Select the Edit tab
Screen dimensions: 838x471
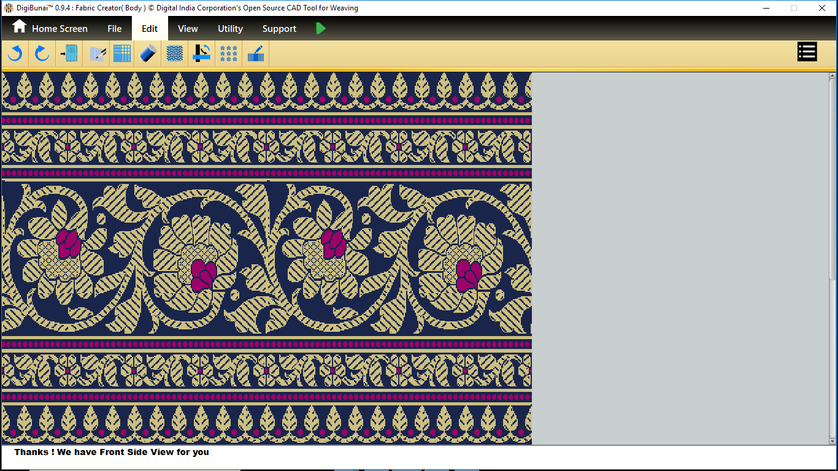point(150,28)
